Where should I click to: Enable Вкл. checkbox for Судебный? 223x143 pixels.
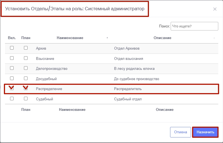(x=12, y=99)
